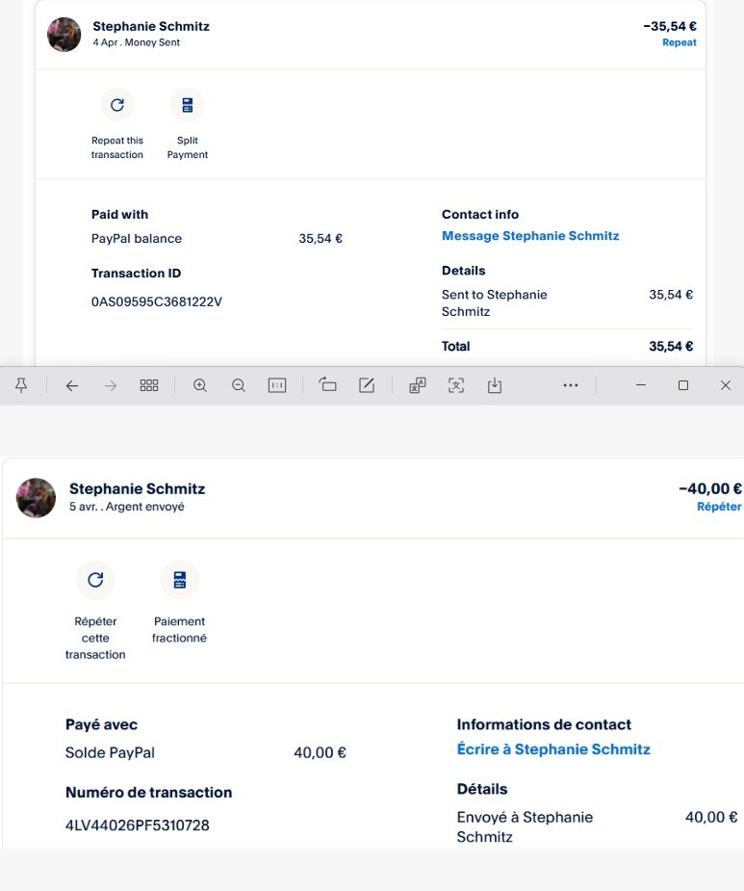744x891 pixels.
Task: Zoom in on the image
Action: 200,385
